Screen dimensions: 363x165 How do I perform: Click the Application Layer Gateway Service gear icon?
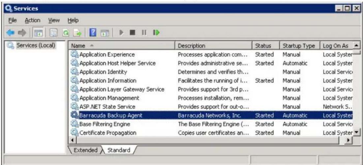coord(74,89)
